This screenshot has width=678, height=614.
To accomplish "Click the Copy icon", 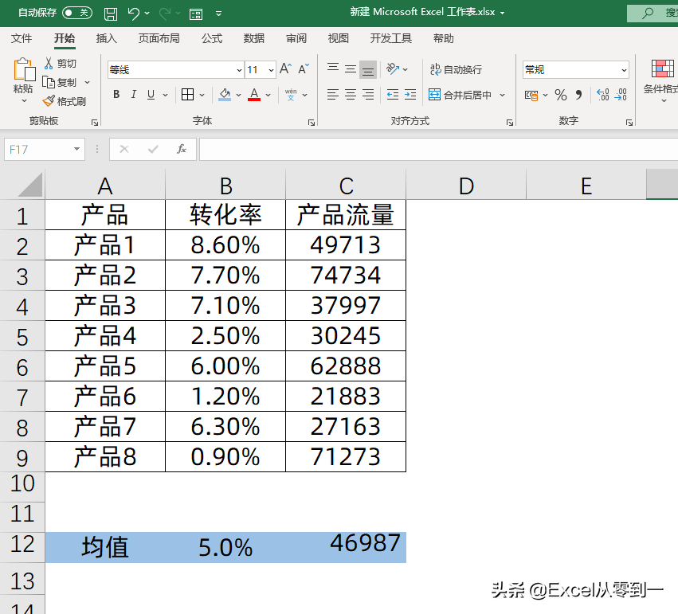I will pyautogui.click(x=48, y=82).
